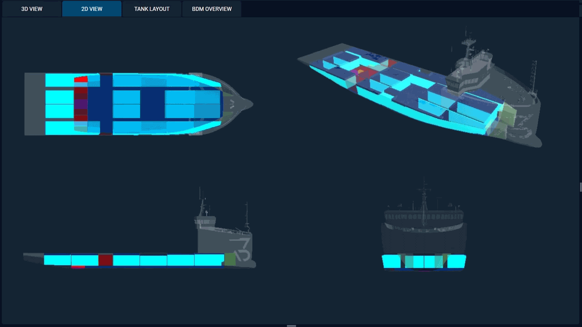Viewport: 582px width, 327px height.
Task: Open the BDM OVERVIEW tab
Action: coord(211,9)
